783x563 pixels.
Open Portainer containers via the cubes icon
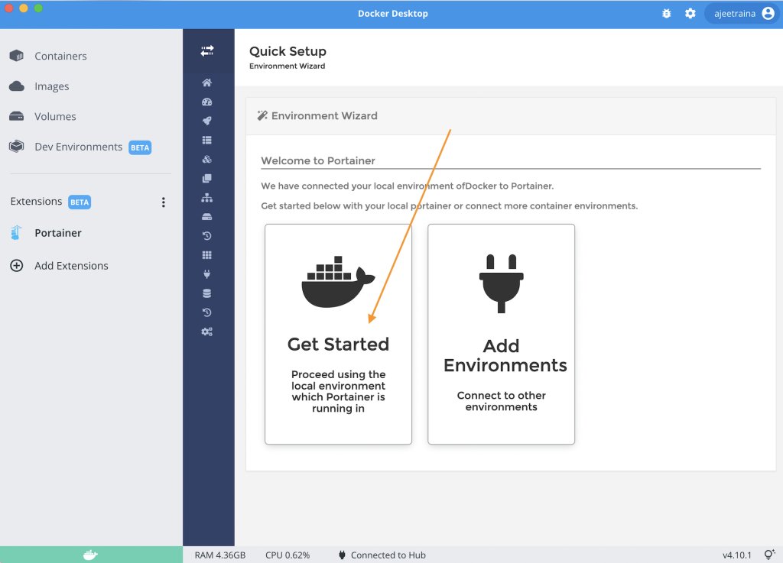(206, 160)
